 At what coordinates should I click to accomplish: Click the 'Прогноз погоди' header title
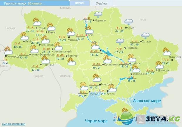point(15,4)
